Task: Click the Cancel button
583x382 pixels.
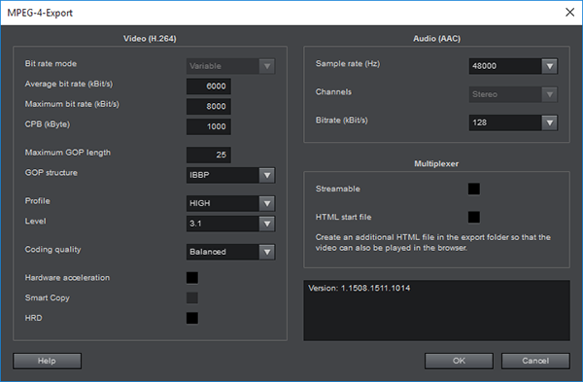Action: tap(535, 361)
